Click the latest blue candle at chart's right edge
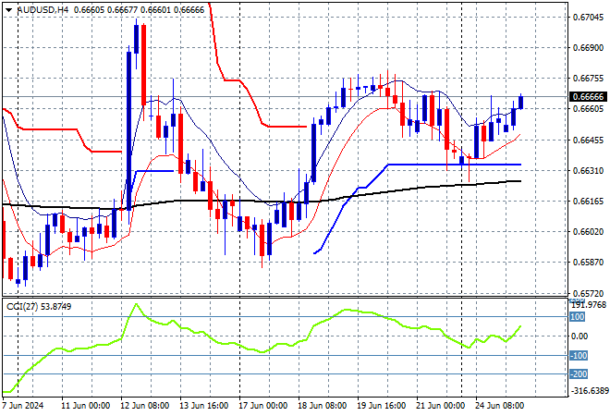 point(521,102)
